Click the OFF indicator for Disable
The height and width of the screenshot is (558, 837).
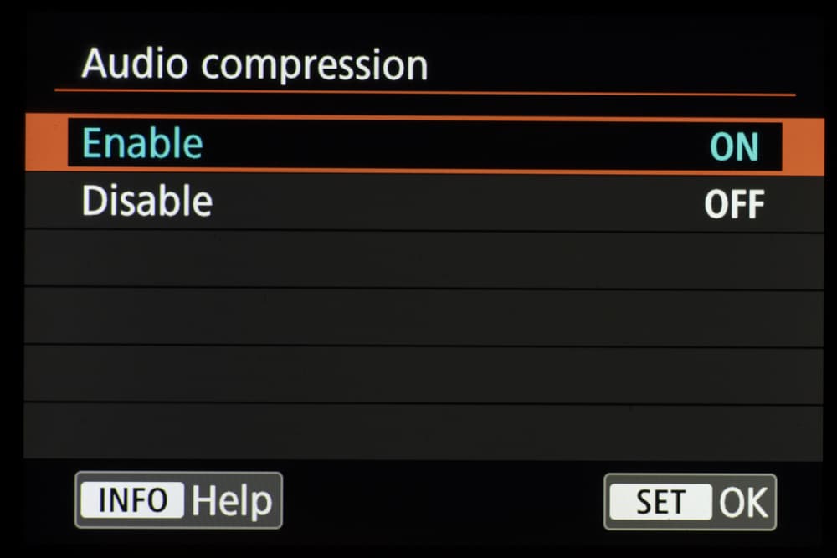click(734, 204)
